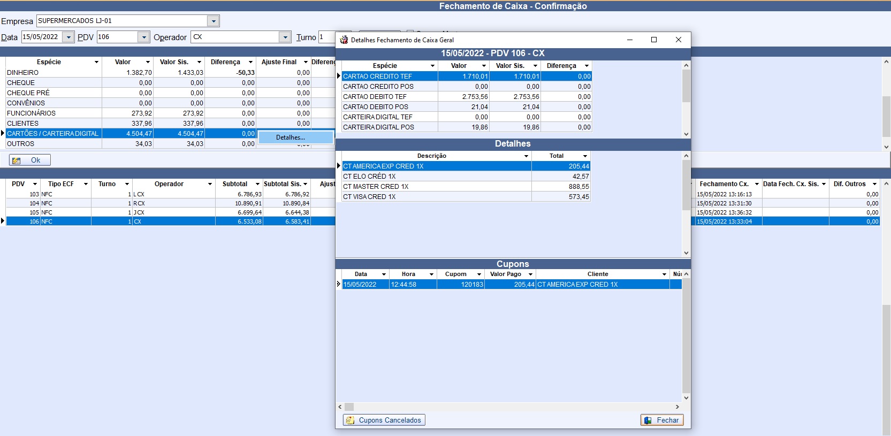
Task: Select the FUNCIONÁRIOS row
Action: click(x=170, y=113)
